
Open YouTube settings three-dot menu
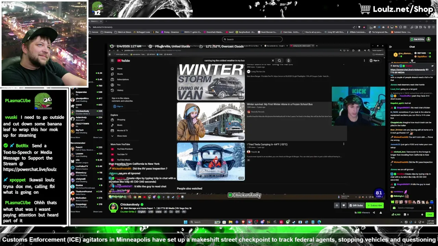point(364,61)
